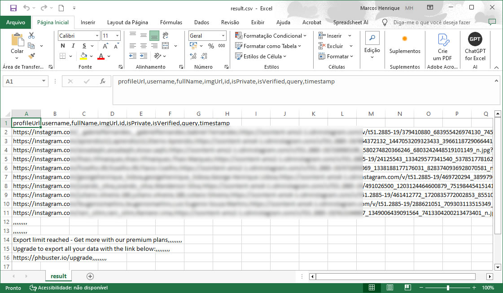The height and width of the screenshot is (293, 503).
Task: Save the workbook with the floppy disk icon
Action: (13, 8)
